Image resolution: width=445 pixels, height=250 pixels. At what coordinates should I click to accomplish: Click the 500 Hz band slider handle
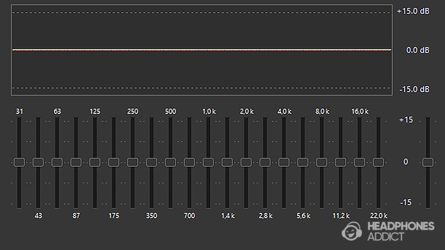coord(170,162)
